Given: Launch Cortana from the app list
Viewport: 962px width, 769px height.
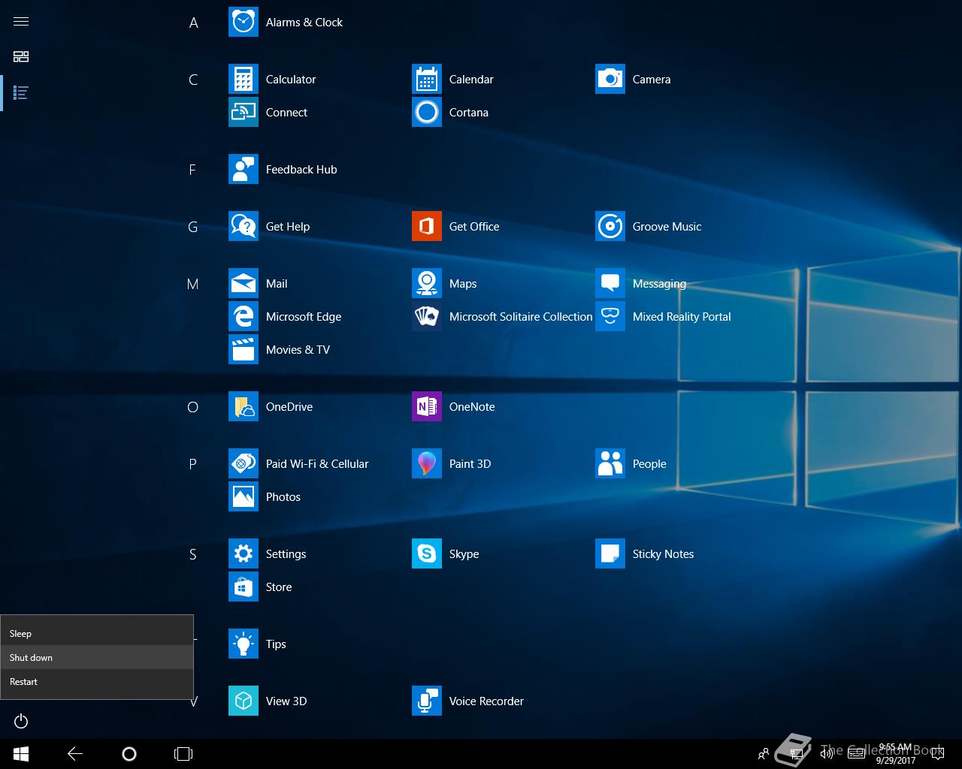Looking at the screenshot, I should point(427,112).
